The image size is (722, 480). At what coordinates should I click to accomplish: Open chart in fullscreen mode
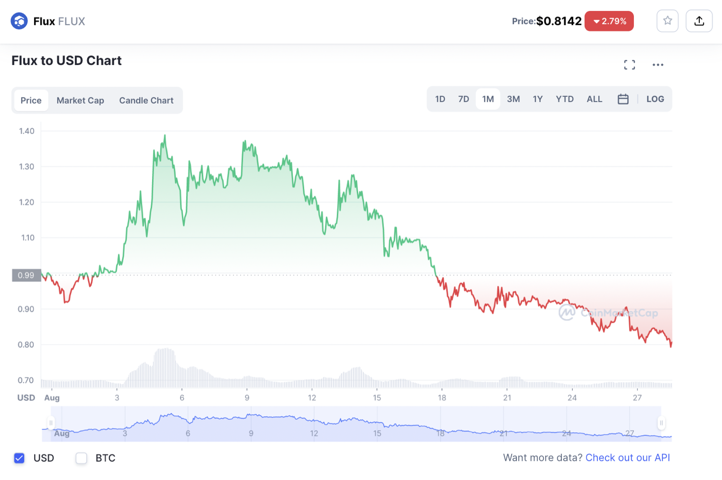coord(629,65)
